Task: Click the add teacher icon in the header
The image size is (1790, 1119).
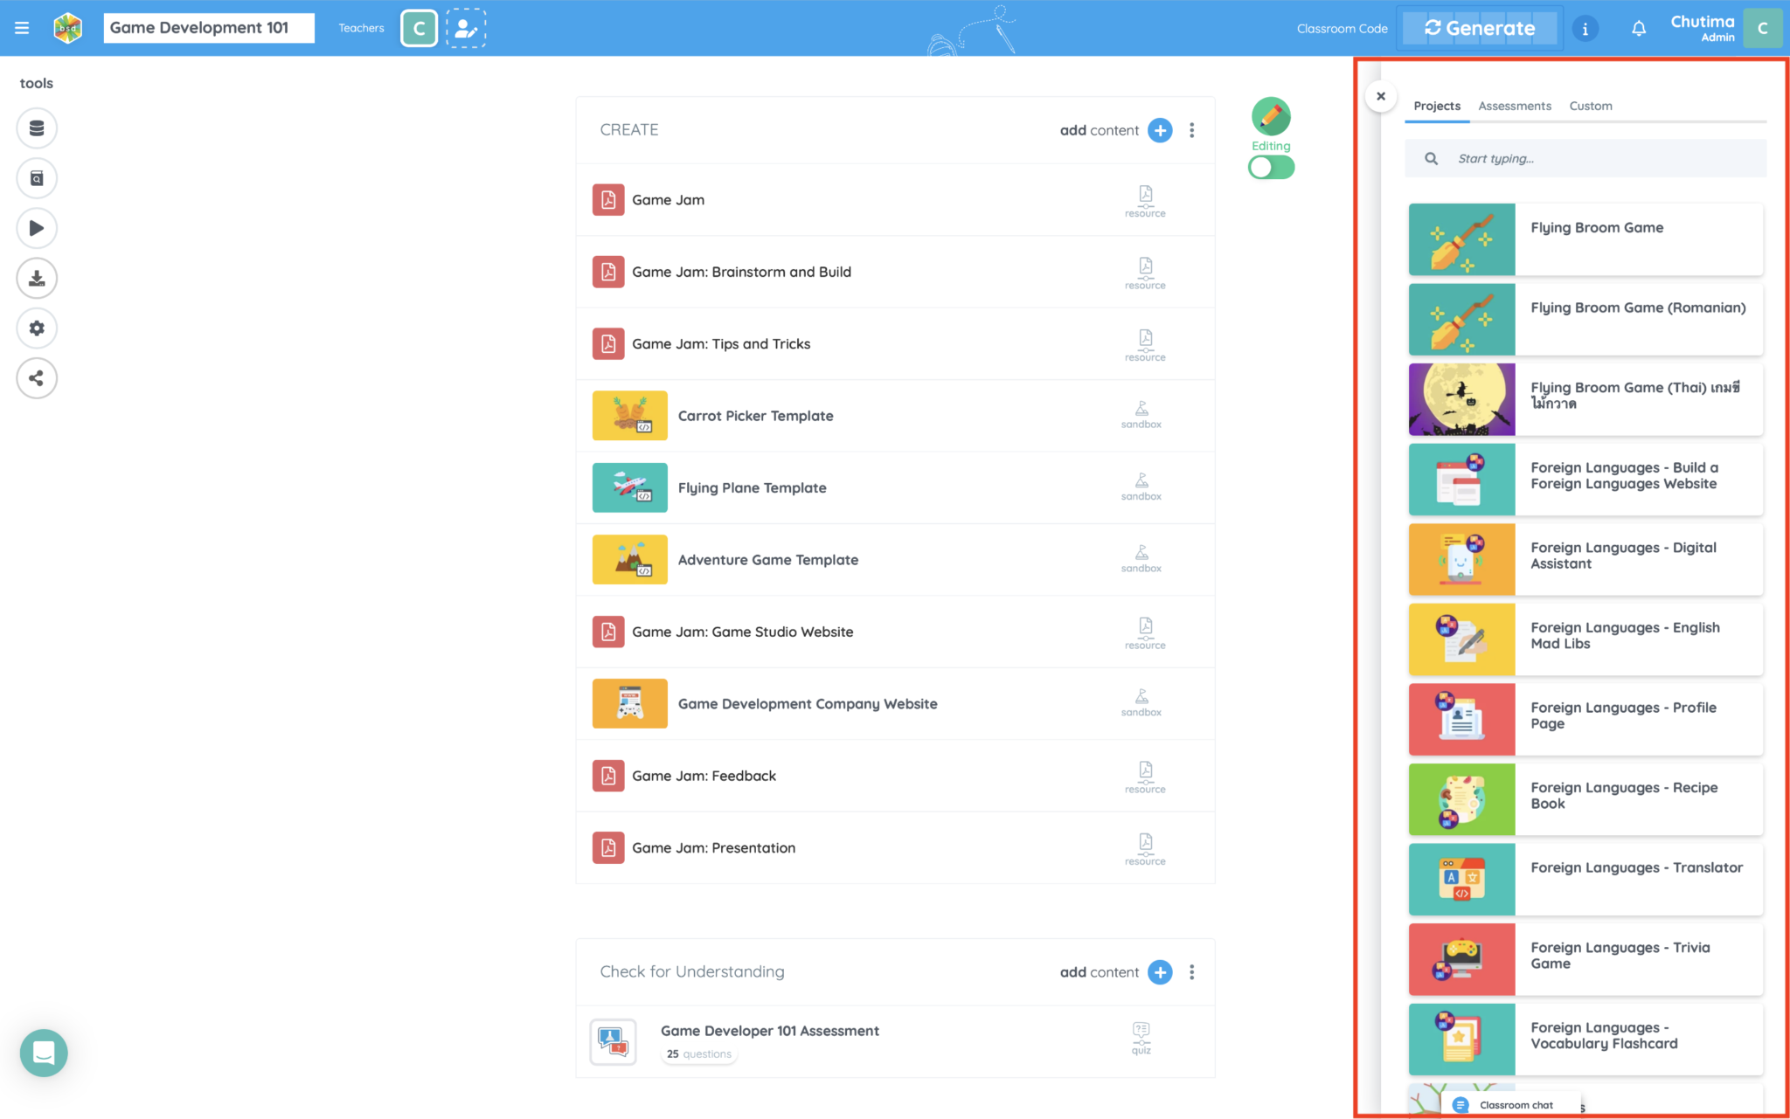Action: coord(467,27)
